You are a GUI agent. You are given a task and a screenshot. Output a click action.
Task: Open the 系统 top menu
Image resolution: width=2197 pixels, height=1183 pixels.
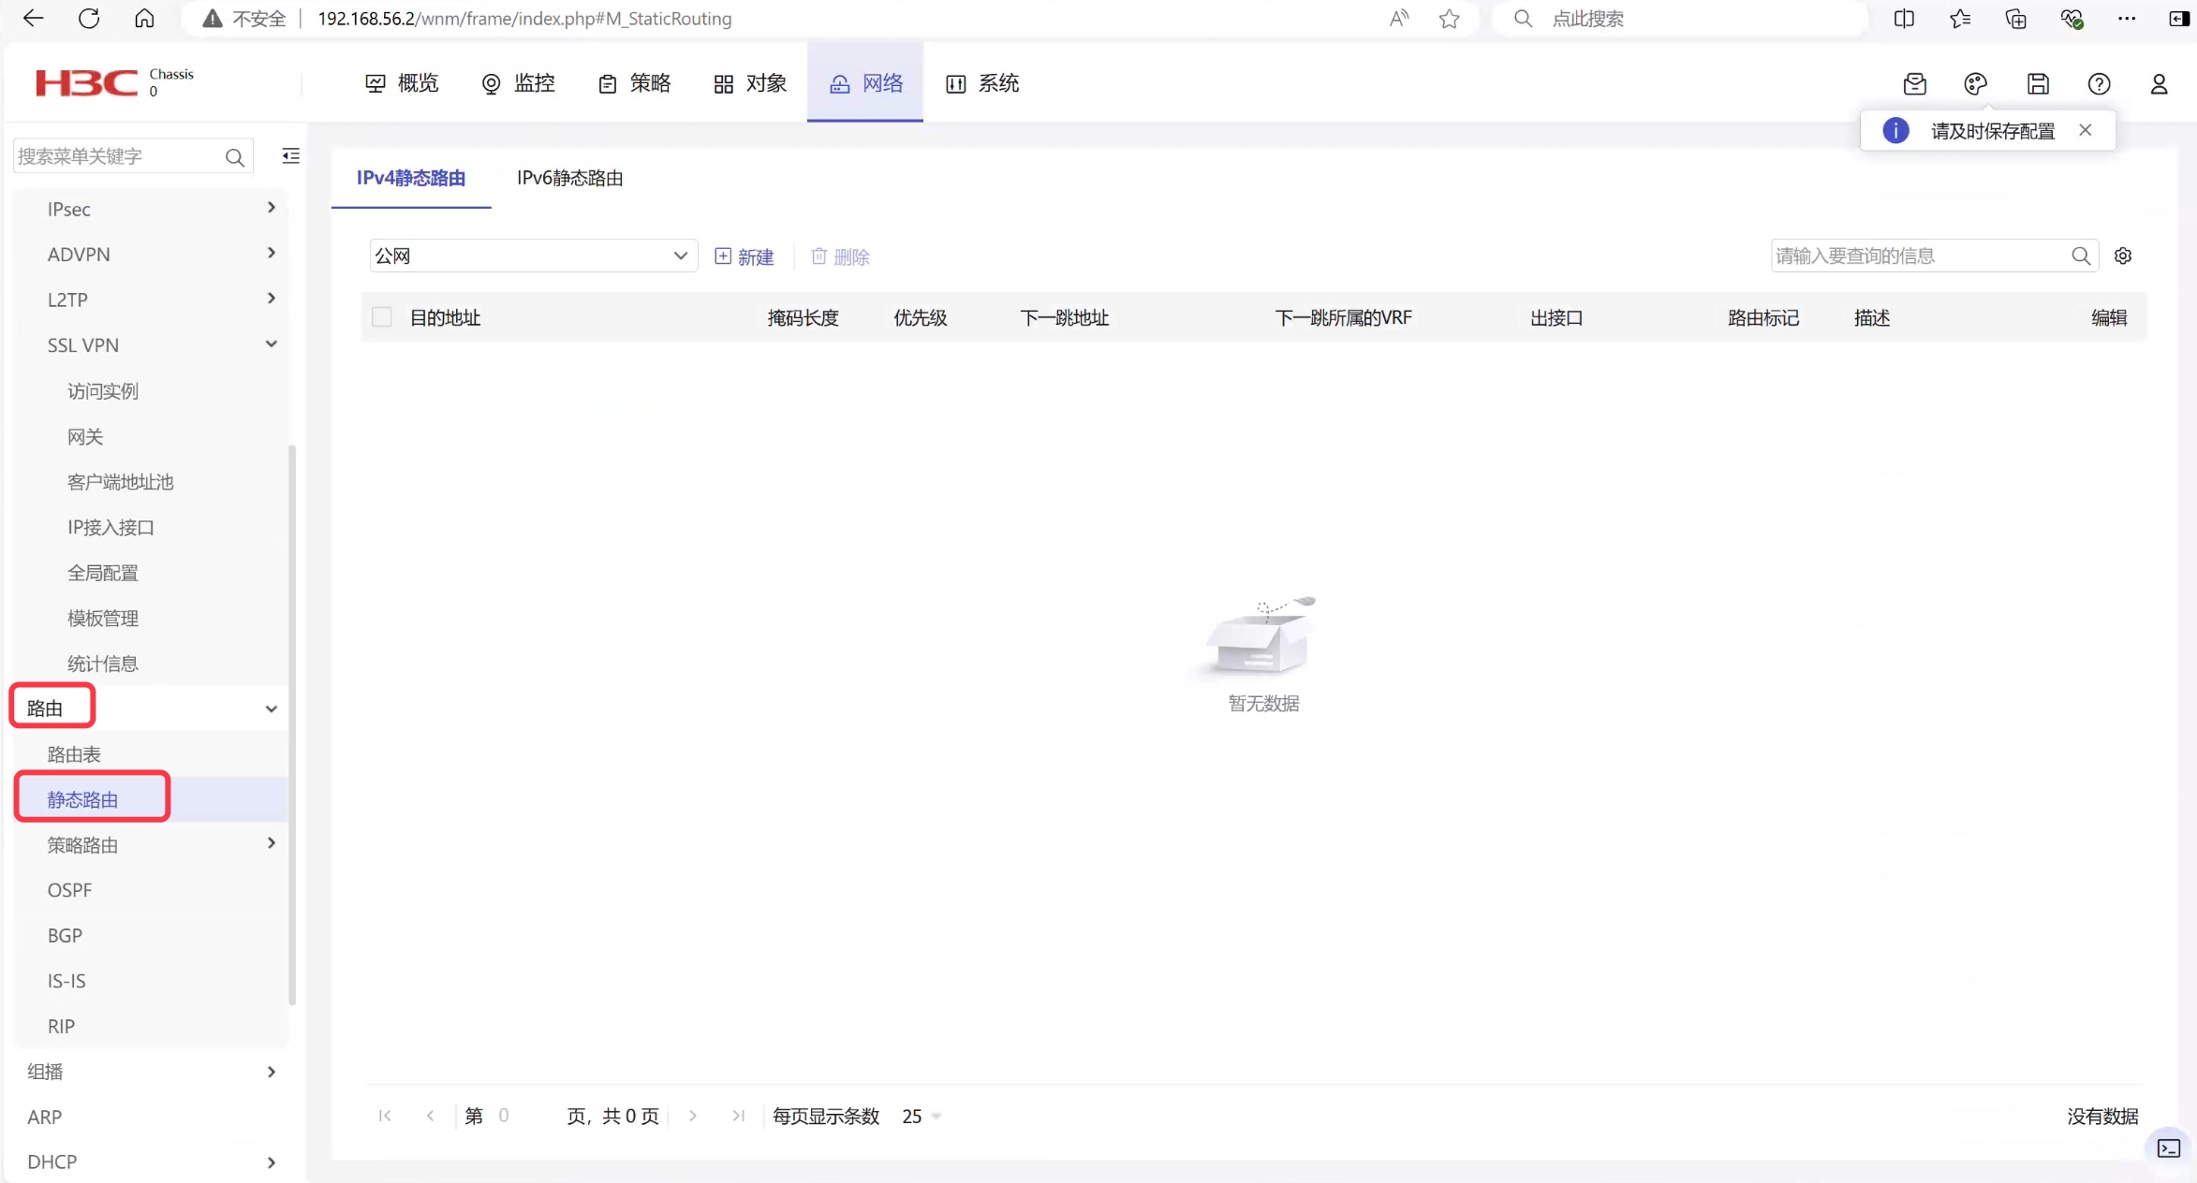click(982, 83)
